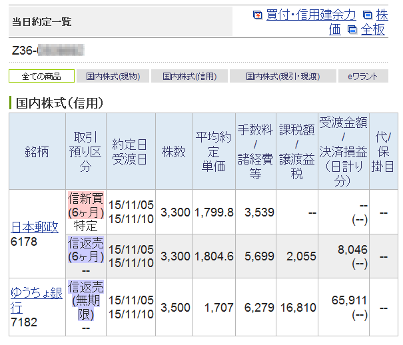This screenshot has width=403, height=345.
Task: Click the 取引 預り区分 column header
Action: (85, 151)
